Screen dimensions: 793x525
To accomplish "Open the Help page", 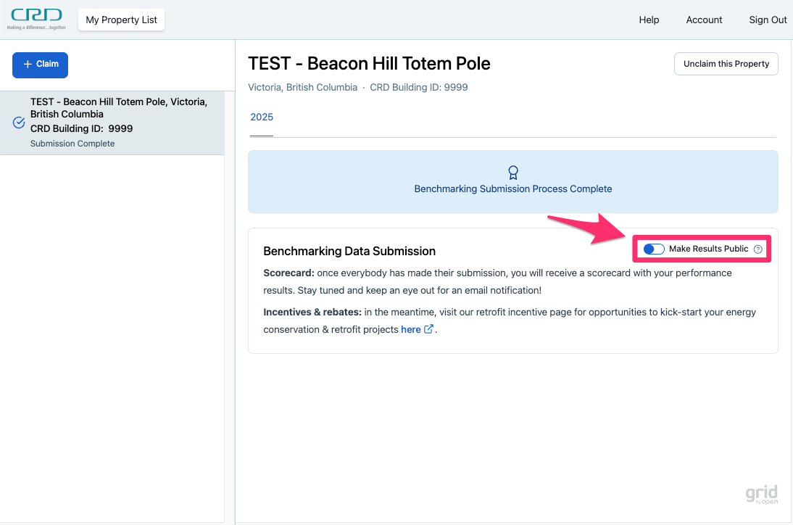I will click(649, 20).
